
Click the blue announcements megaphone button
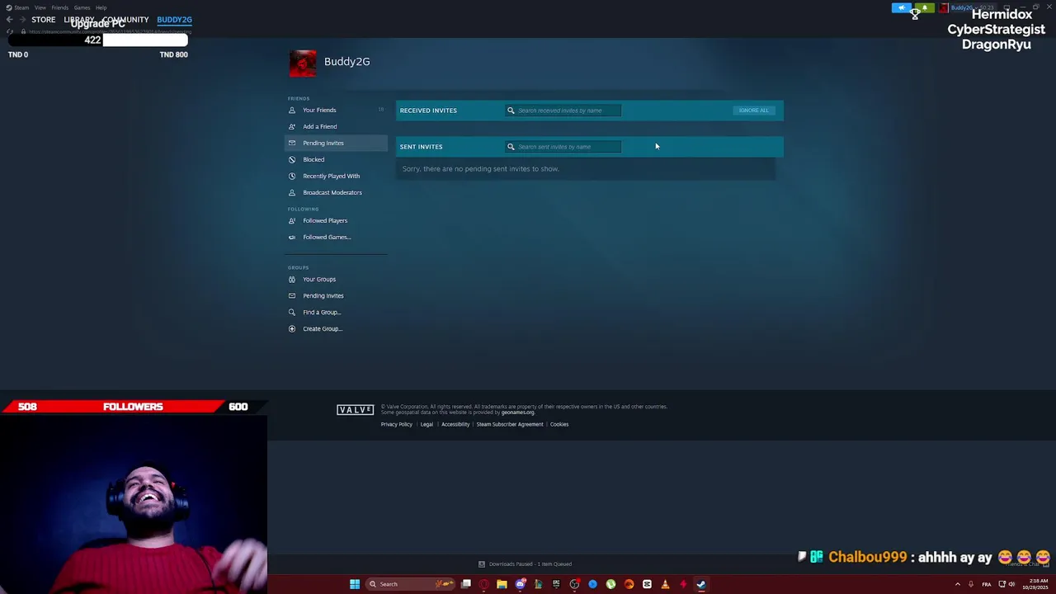coord(902,7)
